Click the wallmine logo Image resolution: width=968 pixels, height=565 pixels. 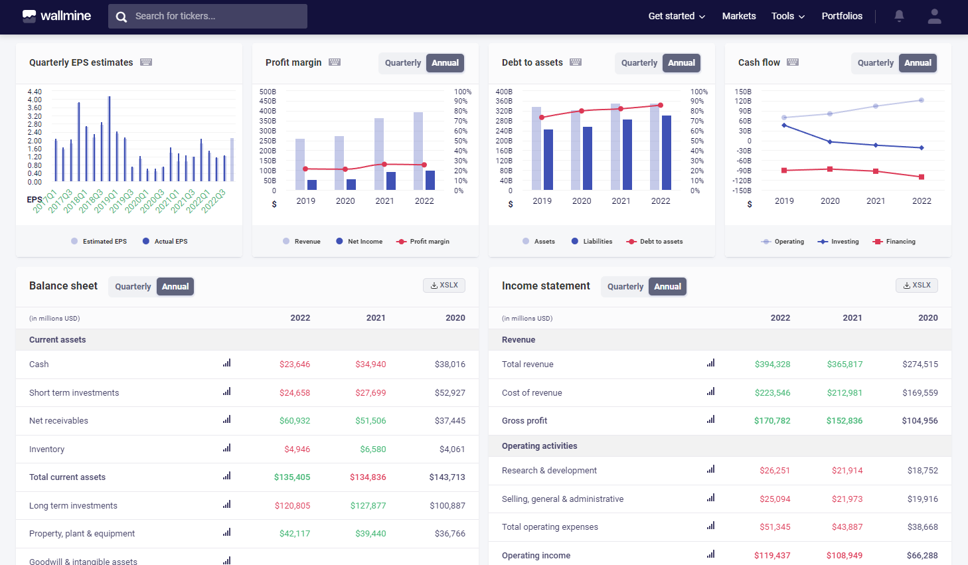[57, 16]
